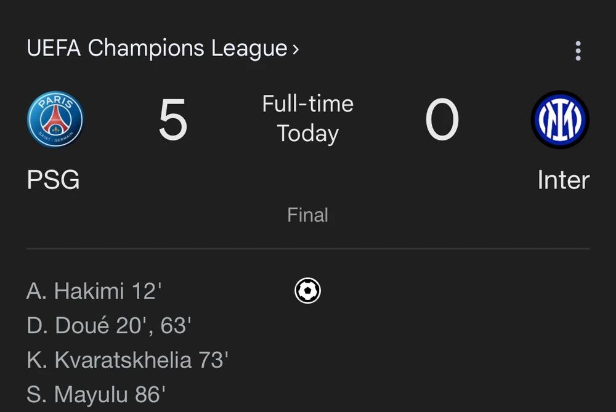This screenshot has width=616, height=412.
Task: Click Inter's score of 0
Action: point(442,121)
